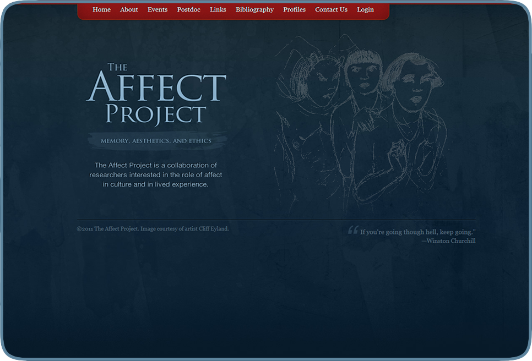View the Profiles page
The image size is (532, 361).
click(x=295, y=9)
